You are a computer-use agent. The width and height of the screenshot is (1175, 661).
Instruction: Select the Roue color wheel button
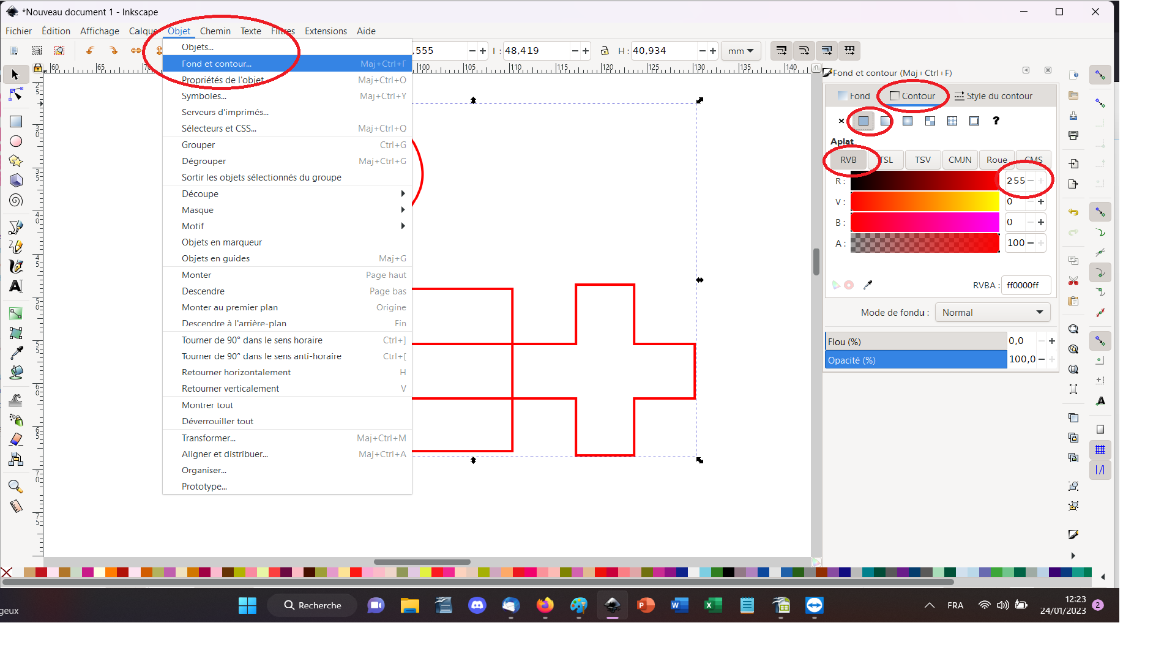(996, 160)
